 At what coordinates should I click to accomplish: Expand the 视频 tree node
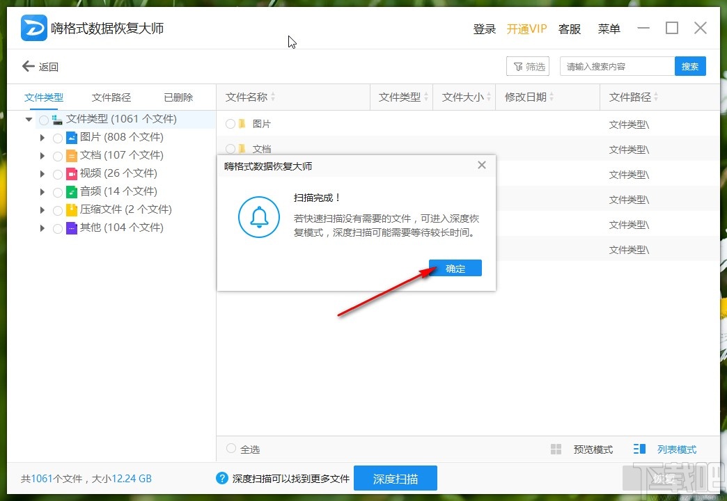tap(42, 174)
